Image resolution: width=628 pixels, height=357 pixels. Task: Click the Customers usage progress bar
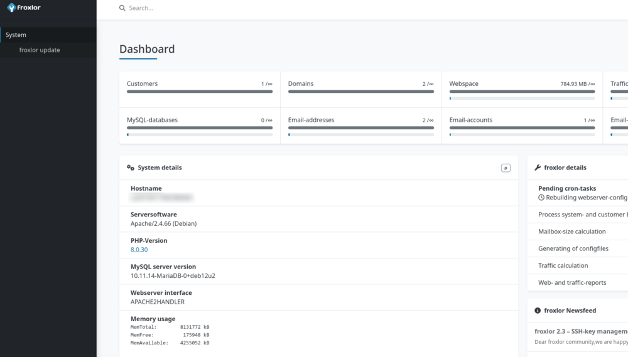point(200,92)
